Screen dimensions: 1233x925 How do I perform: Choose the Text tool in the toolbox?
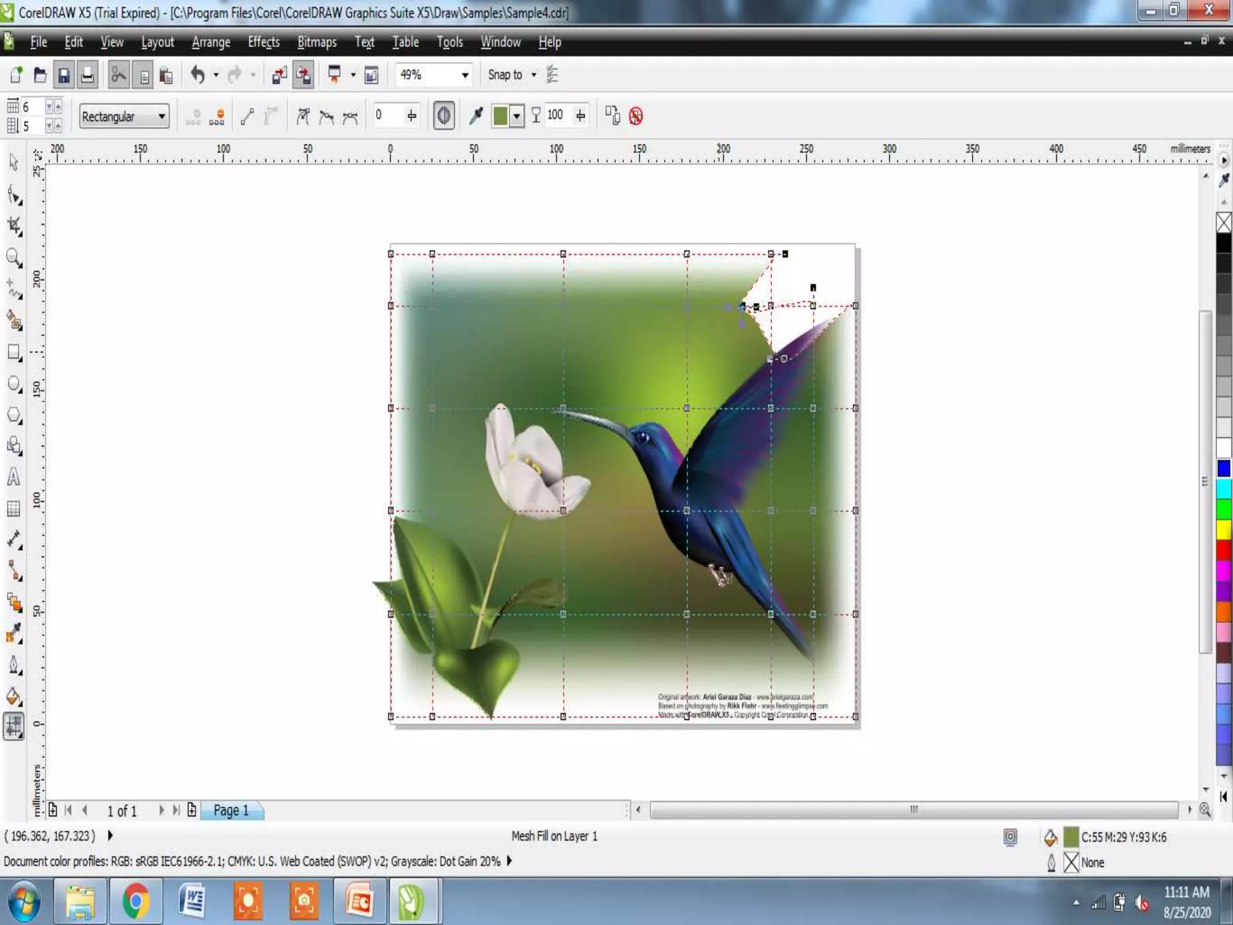(13, 478)
